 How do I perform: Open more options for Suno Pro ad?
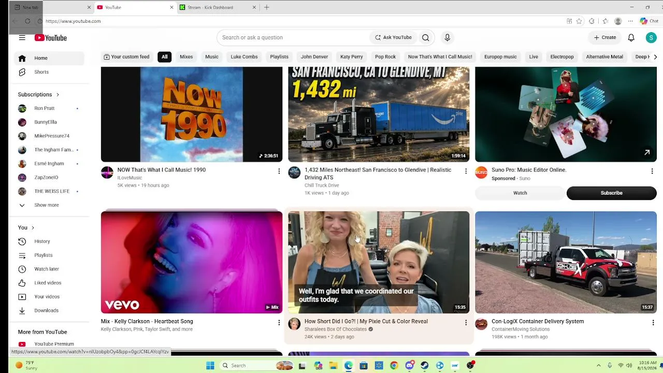point(652,171)
